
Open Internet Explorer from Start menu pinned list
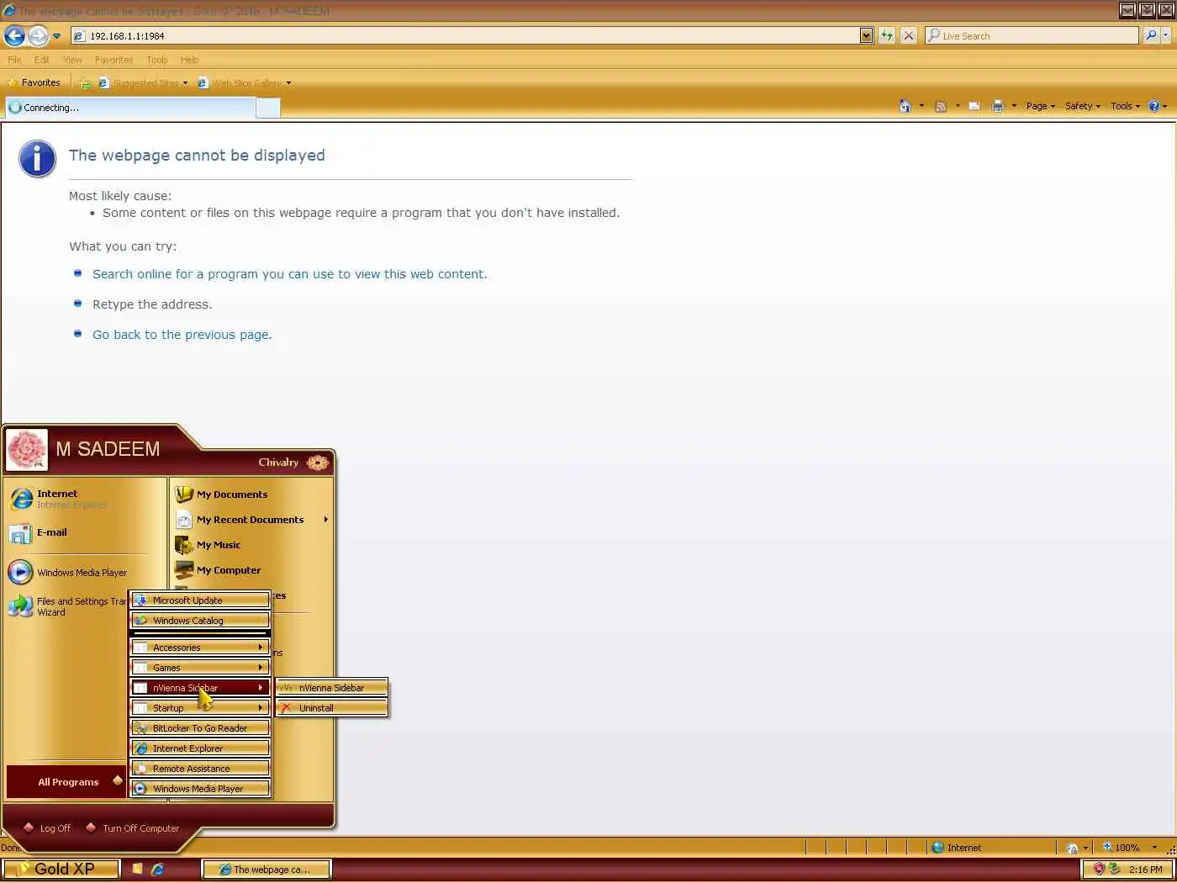pyautogui.click(x=84, y=499)
